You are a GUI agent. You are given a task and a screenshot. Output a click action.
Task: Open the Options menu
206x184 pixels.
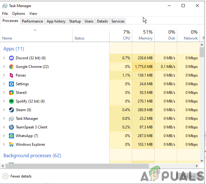coord(19,14)
